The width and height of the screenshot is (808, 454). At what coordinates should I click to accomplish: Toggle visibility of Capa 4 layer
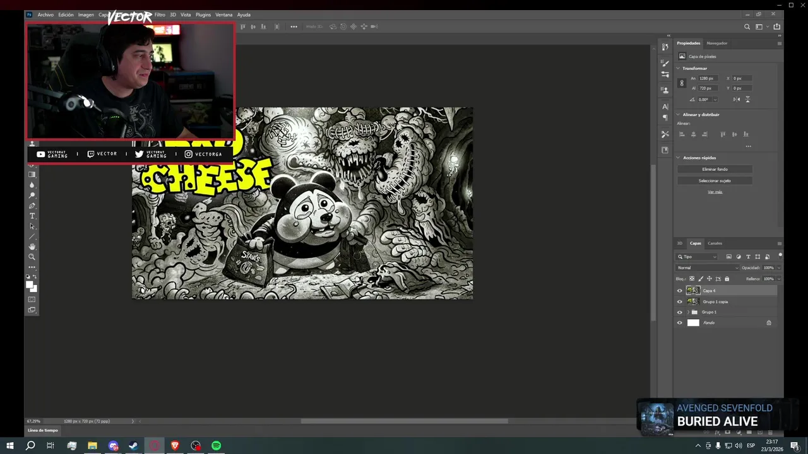(x=680, y=291)
